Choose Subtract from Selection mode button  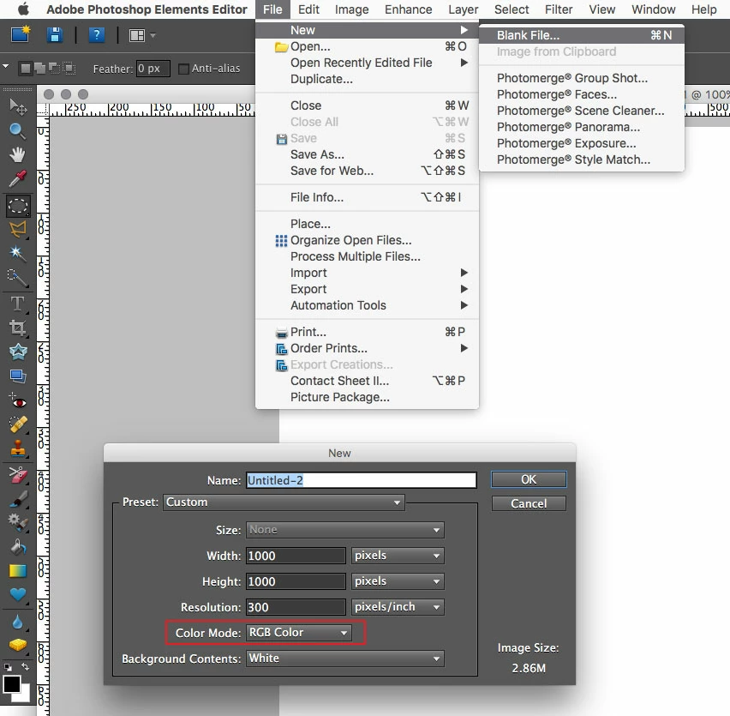(55, 69)
